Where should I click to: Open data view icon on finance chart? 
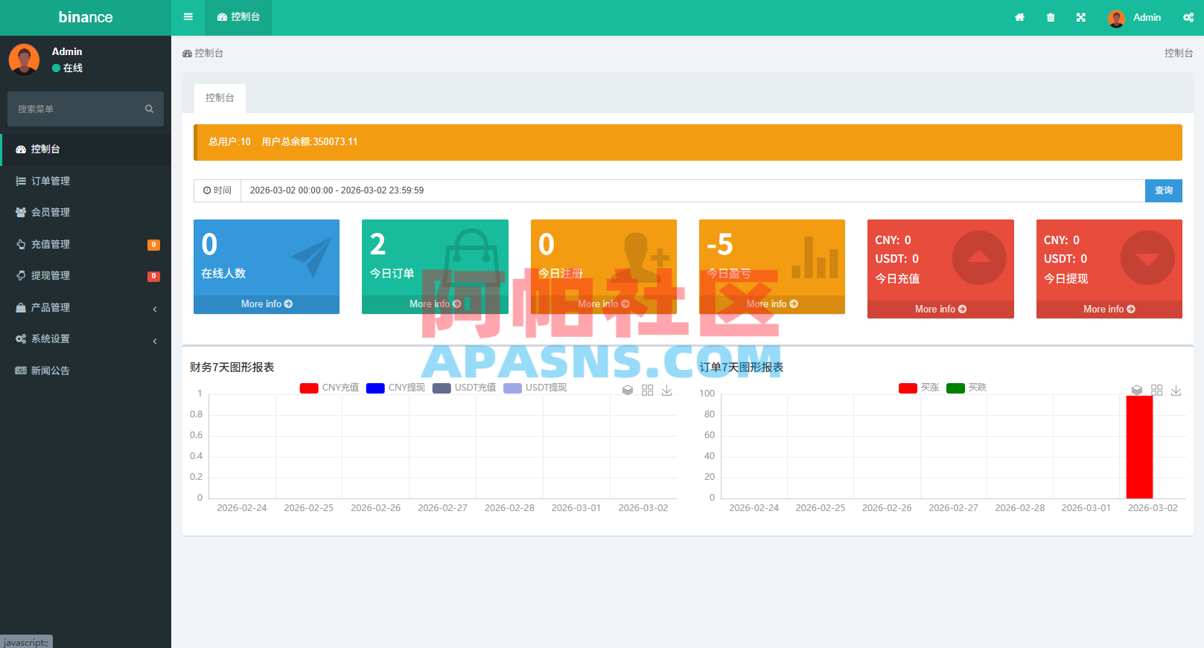(628, 390)
